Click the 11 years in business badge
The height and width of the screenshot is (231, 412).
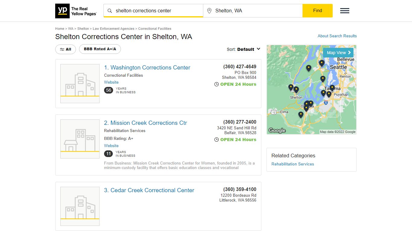[x=109, y=154]
